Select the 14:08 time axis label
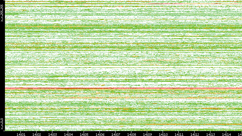 (131, 134)
